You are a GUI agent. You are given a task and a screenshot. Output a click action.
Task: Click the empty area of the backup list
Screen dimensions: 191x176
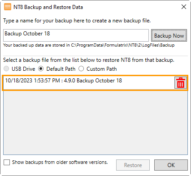pyautogui.click(x=95, y=122)
